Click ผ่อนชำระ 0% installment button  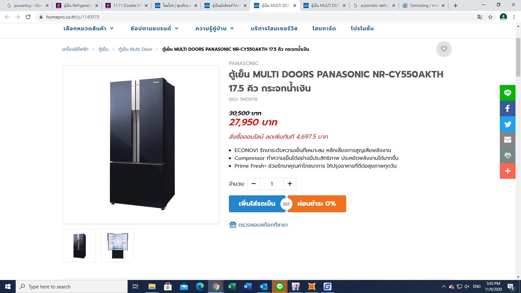pos(317,204)
